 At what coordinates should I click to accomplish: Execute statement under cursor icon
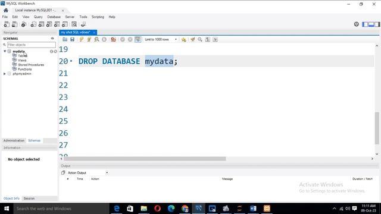(89, 39)
